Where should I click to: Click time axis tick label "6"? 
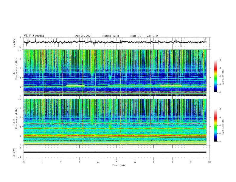tap(135, 162)
